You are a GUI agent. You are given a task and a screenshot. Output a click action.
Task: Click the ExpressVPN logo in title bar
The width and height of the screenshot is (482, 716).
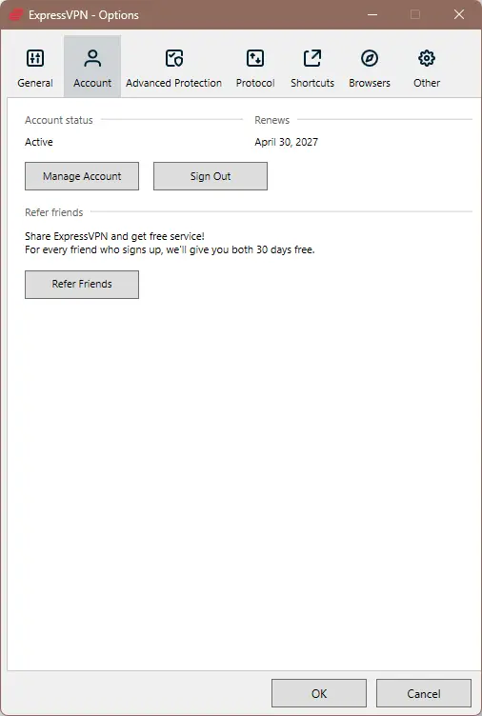click(16, 15)
